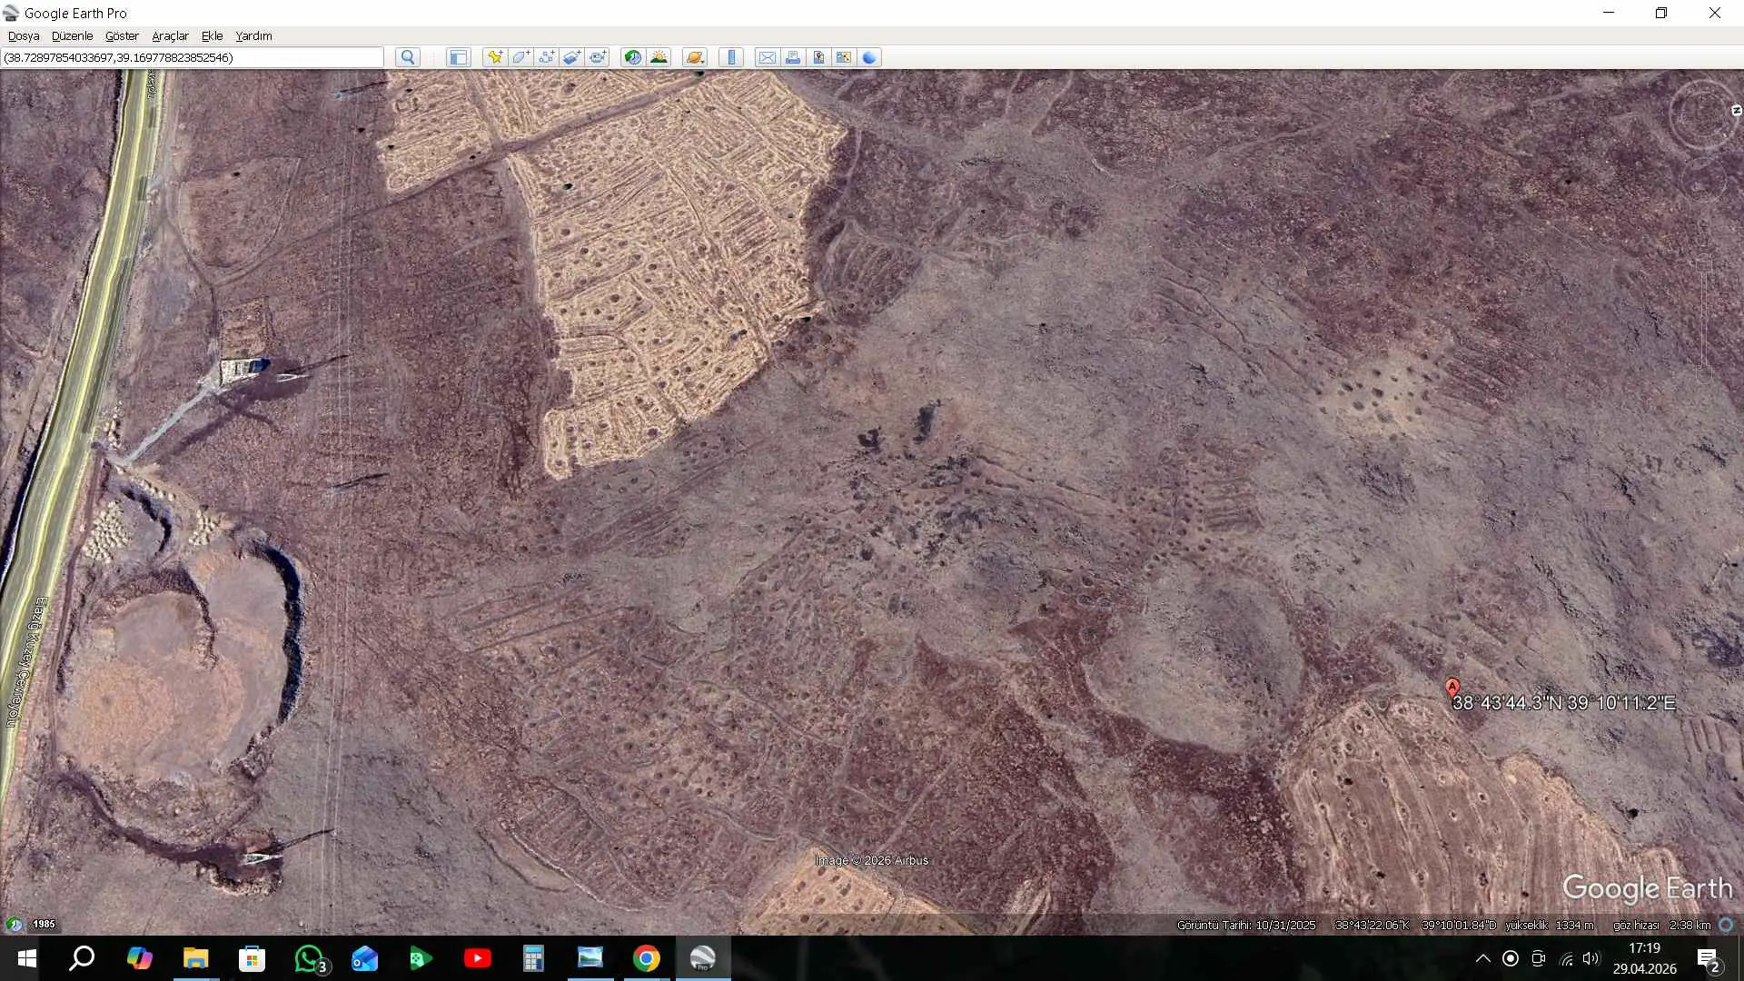
Task: Click the compass look-around ring
Action: point(1703,114)
